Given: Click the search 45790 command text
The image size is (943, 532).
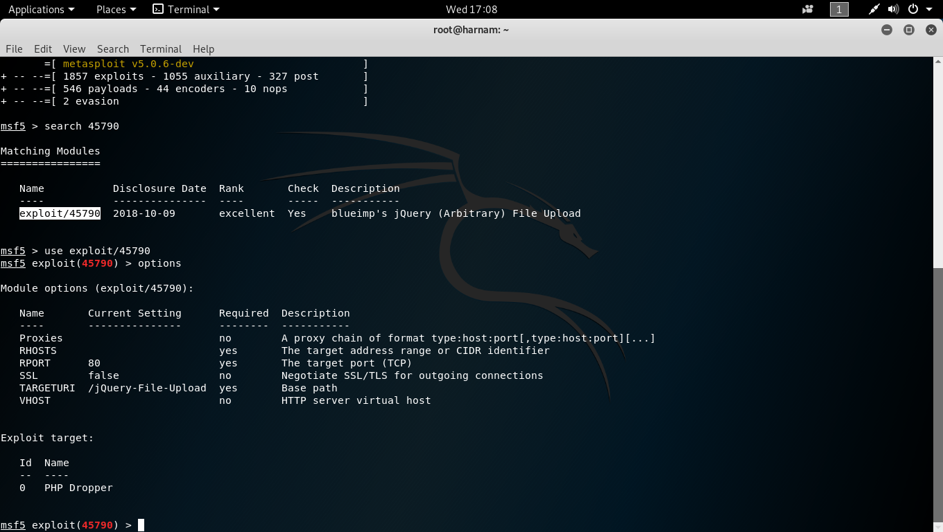Looking at the screenshot, I should 82,126.
